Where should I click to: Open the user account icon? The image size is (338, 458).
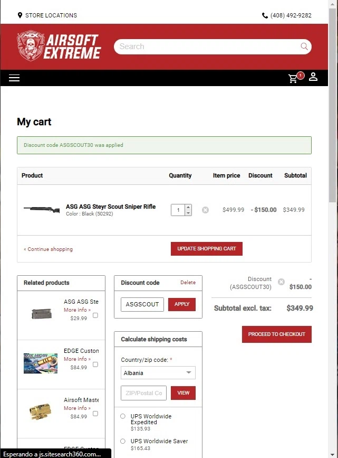[x=313, y=77]
